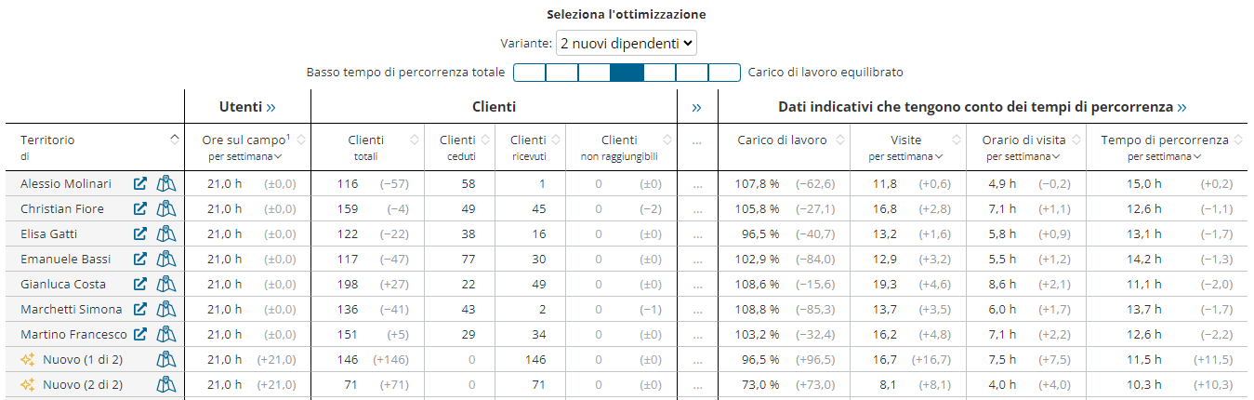Viewport: 1254px width, 400px height.
Task: Expand hidden columns with standalone double-chevron
Action: click(697, 107)
